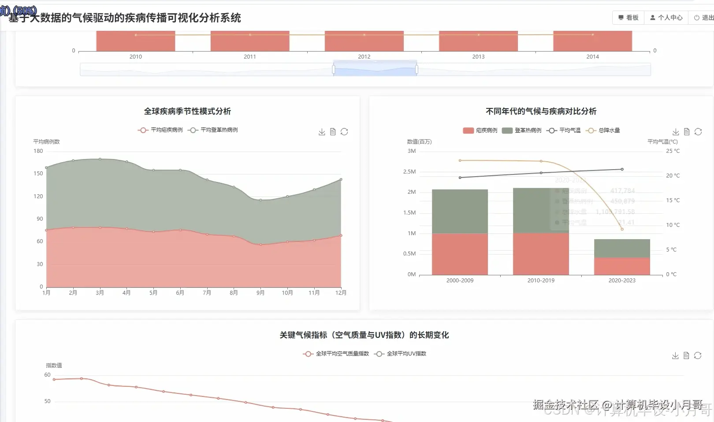Toggle the 平均气温 line series
Viewport: 714px width, 422px height.
point(563,130)
